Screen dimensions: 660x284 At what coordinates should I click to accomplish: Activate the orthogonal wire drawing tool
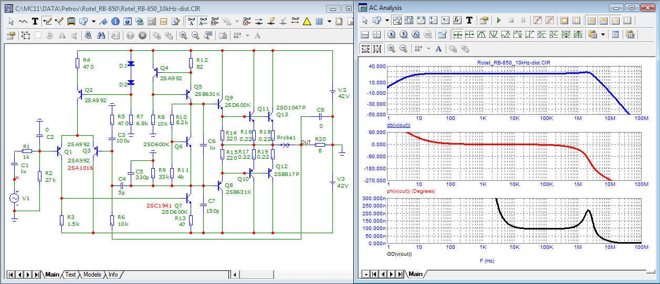click(48, 21)
